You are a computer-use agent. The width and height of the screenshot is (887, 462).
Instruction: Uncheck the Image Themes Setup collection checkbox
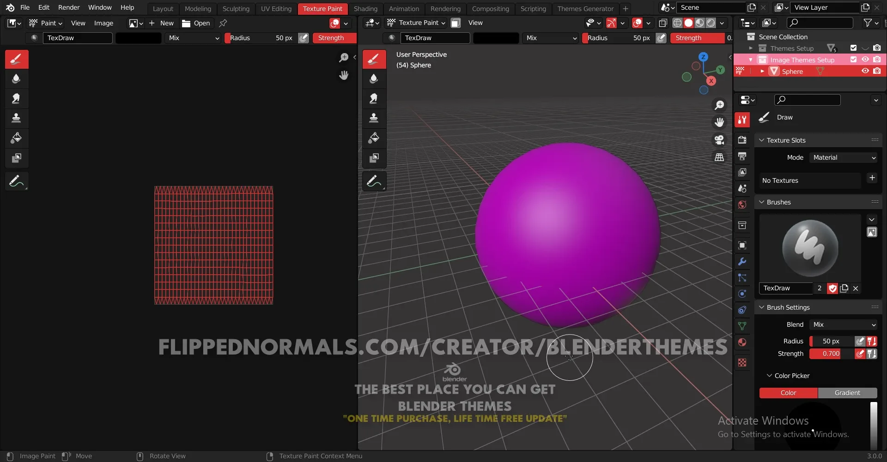853,60
